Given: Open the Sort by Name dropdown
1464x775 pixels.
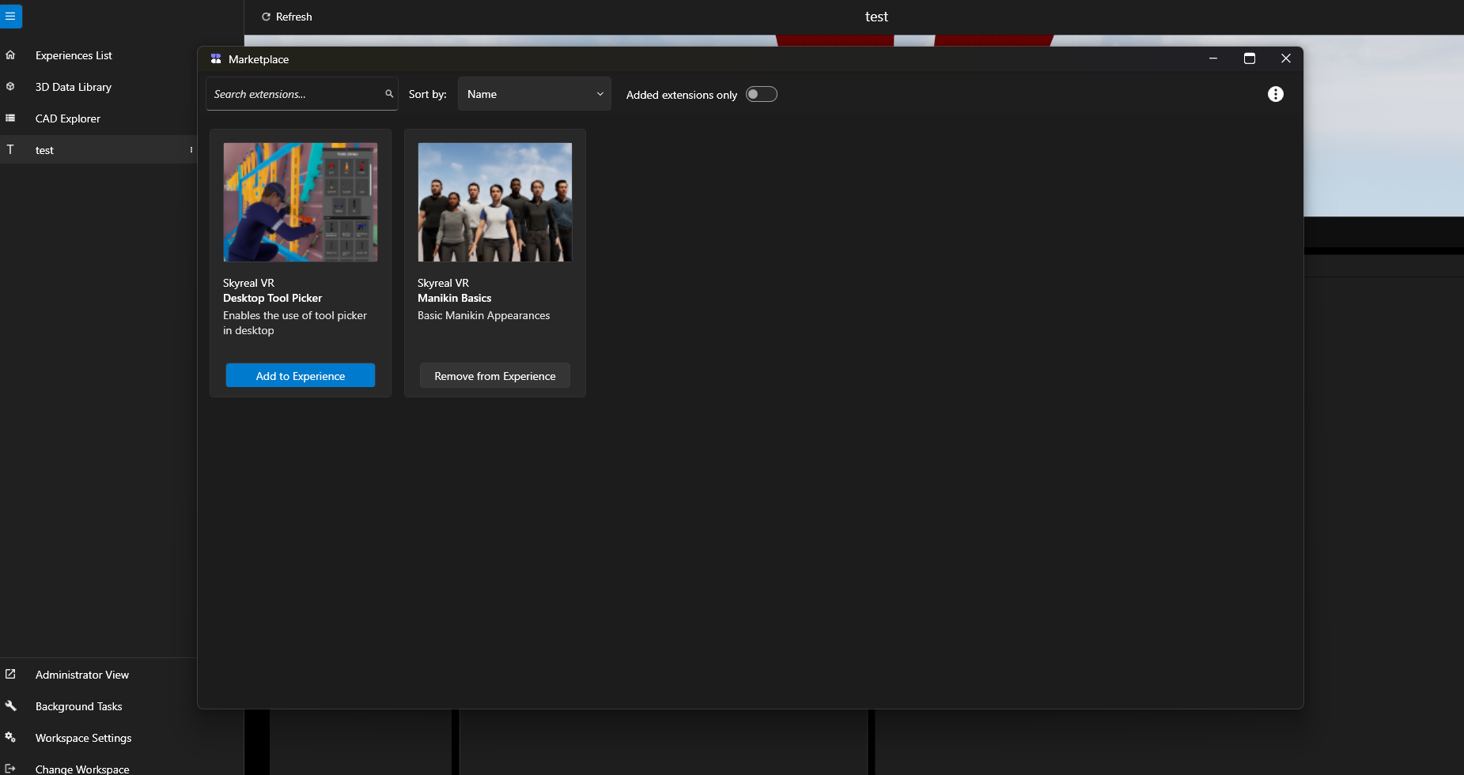Looking at the screenshot, I should (x=534, y=94).
